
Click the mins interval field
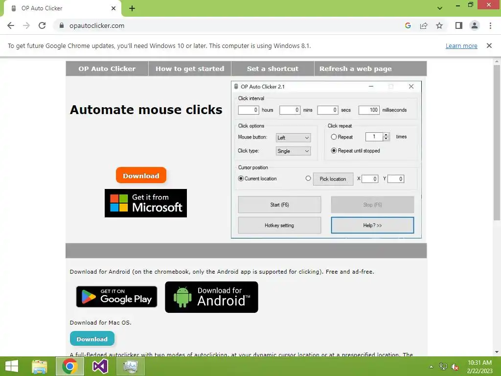[290, 110]
